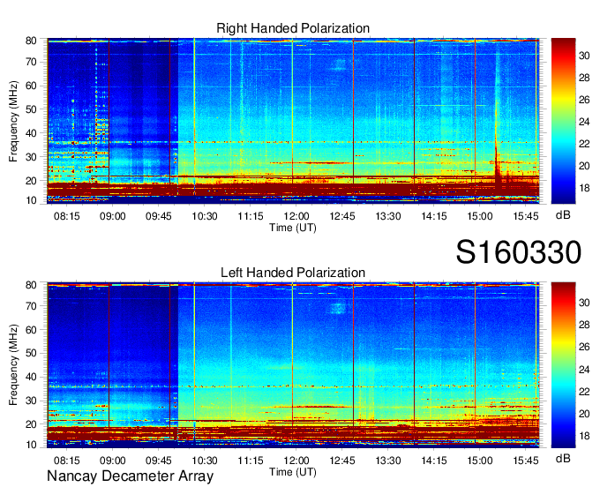Click "10:30" time tick under Right Handed plot
The width and height of the screenshot is (600, 487).
[x=205, y=216]
